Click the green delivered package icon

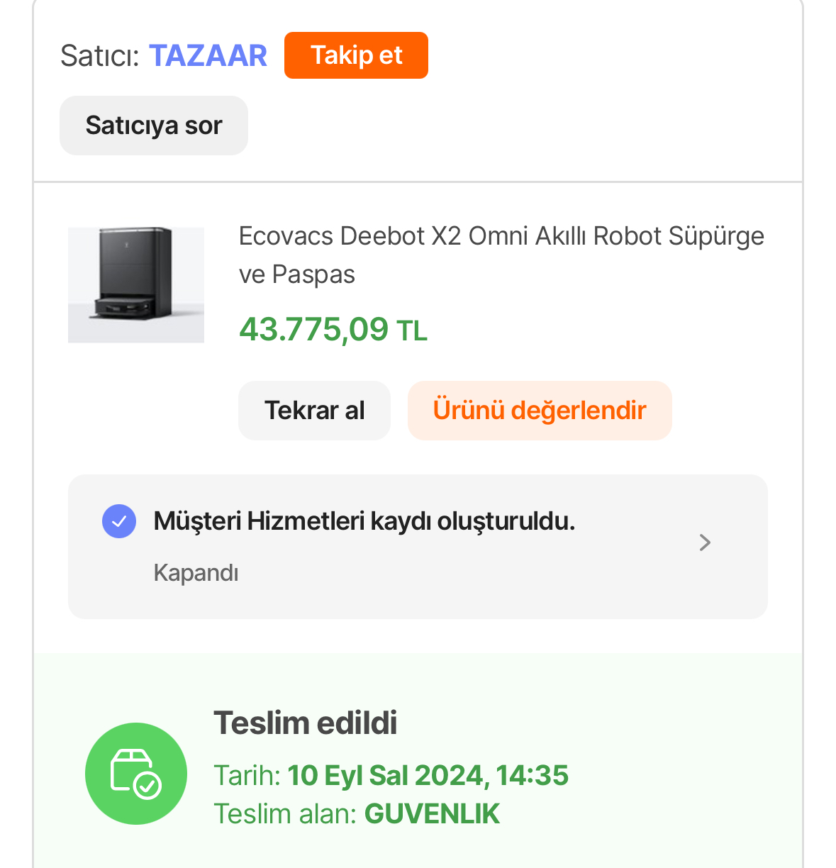[x=136, y=774]
